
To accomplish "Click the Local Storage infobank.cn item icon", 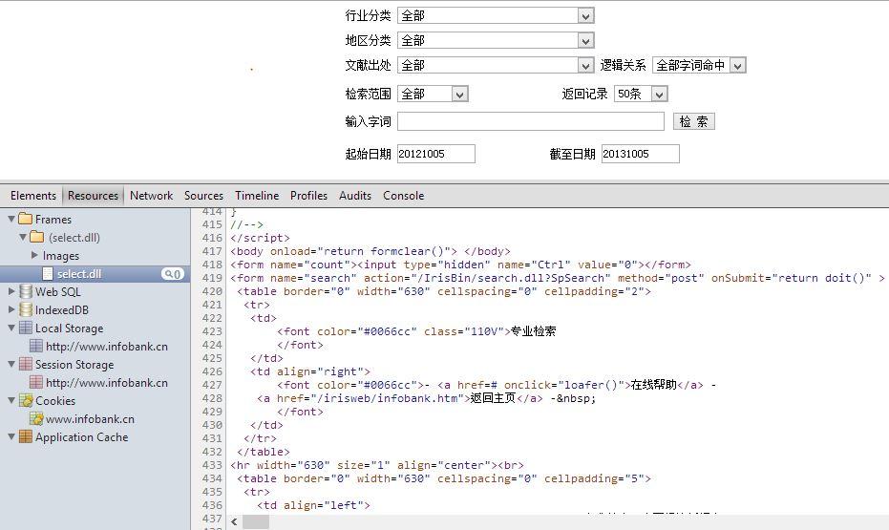I will (36, 346).
